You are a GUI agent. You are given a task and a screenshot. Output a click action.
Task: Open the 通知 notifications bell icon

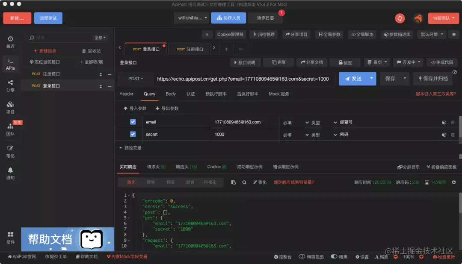pos(10,173)
